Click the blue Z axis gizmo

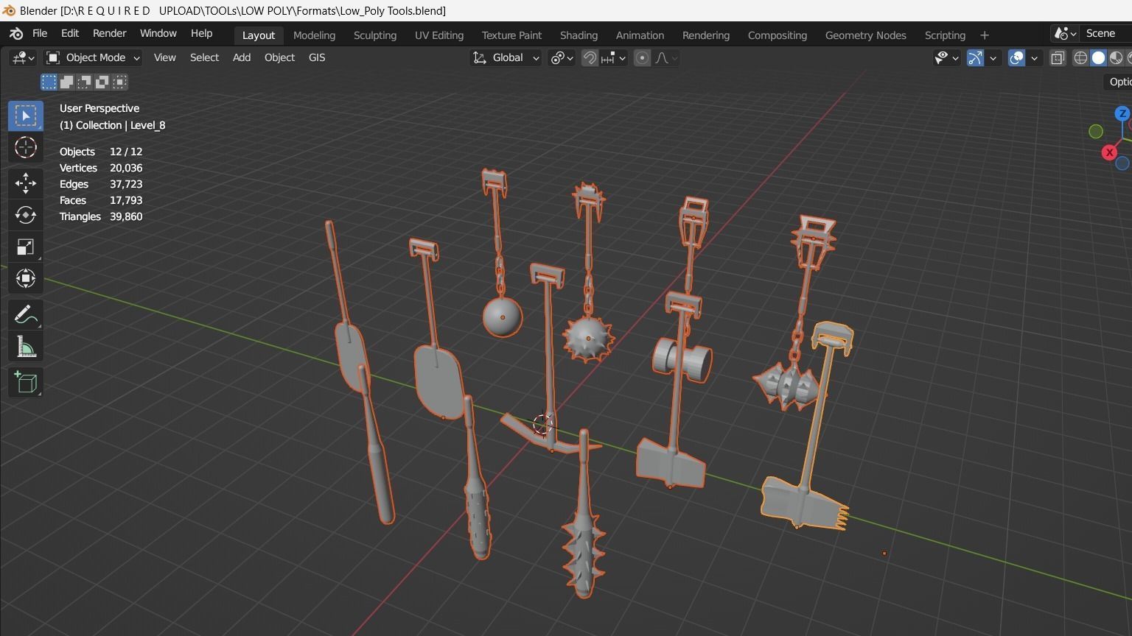pos(1122,113)
